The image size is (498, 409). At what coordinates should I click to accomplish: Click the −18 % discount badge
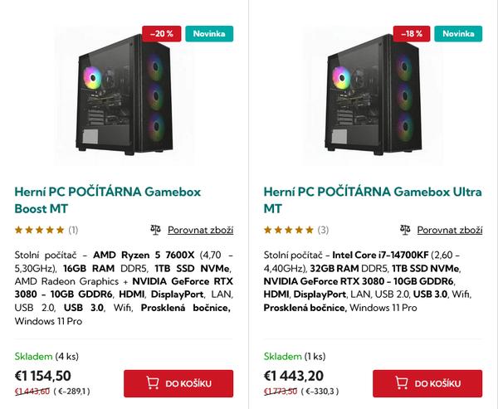tap(411, 34)
